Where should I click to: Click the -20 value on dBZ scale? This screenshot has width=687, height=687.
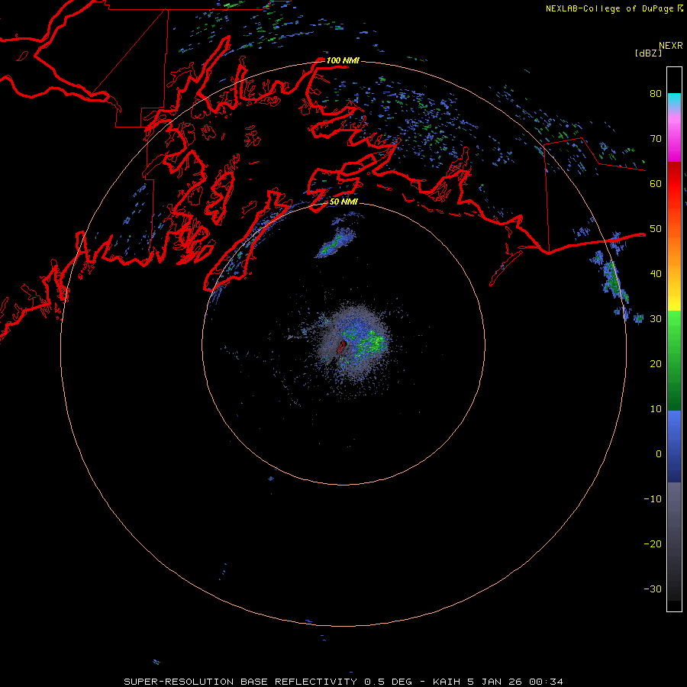(x=653, y=544)
